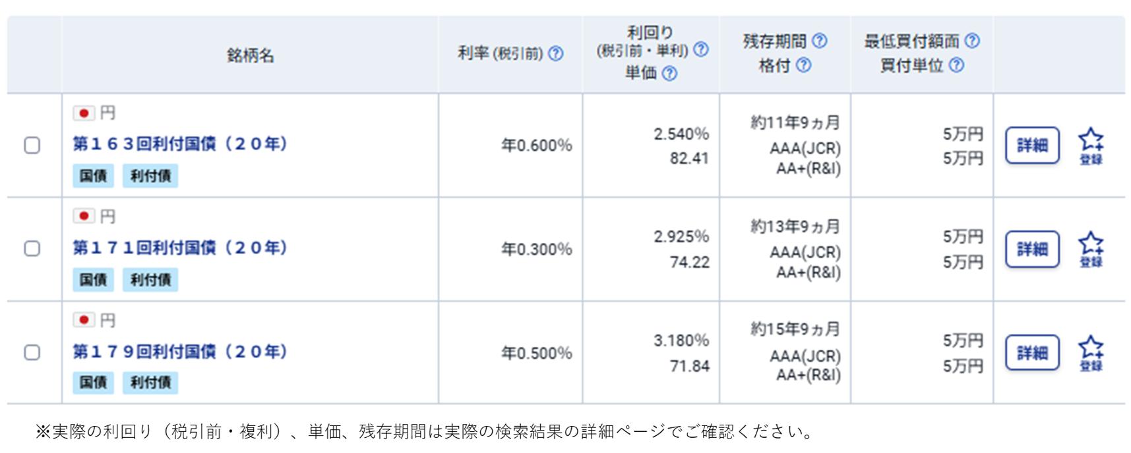The image size is (1131, 453).
Task: Add 第171回利付国債 to favorites star
Action: (1091, 249)
